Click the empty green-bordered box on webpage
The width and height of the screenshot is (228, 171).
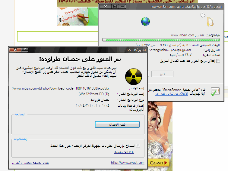click(x=58, y=36)
